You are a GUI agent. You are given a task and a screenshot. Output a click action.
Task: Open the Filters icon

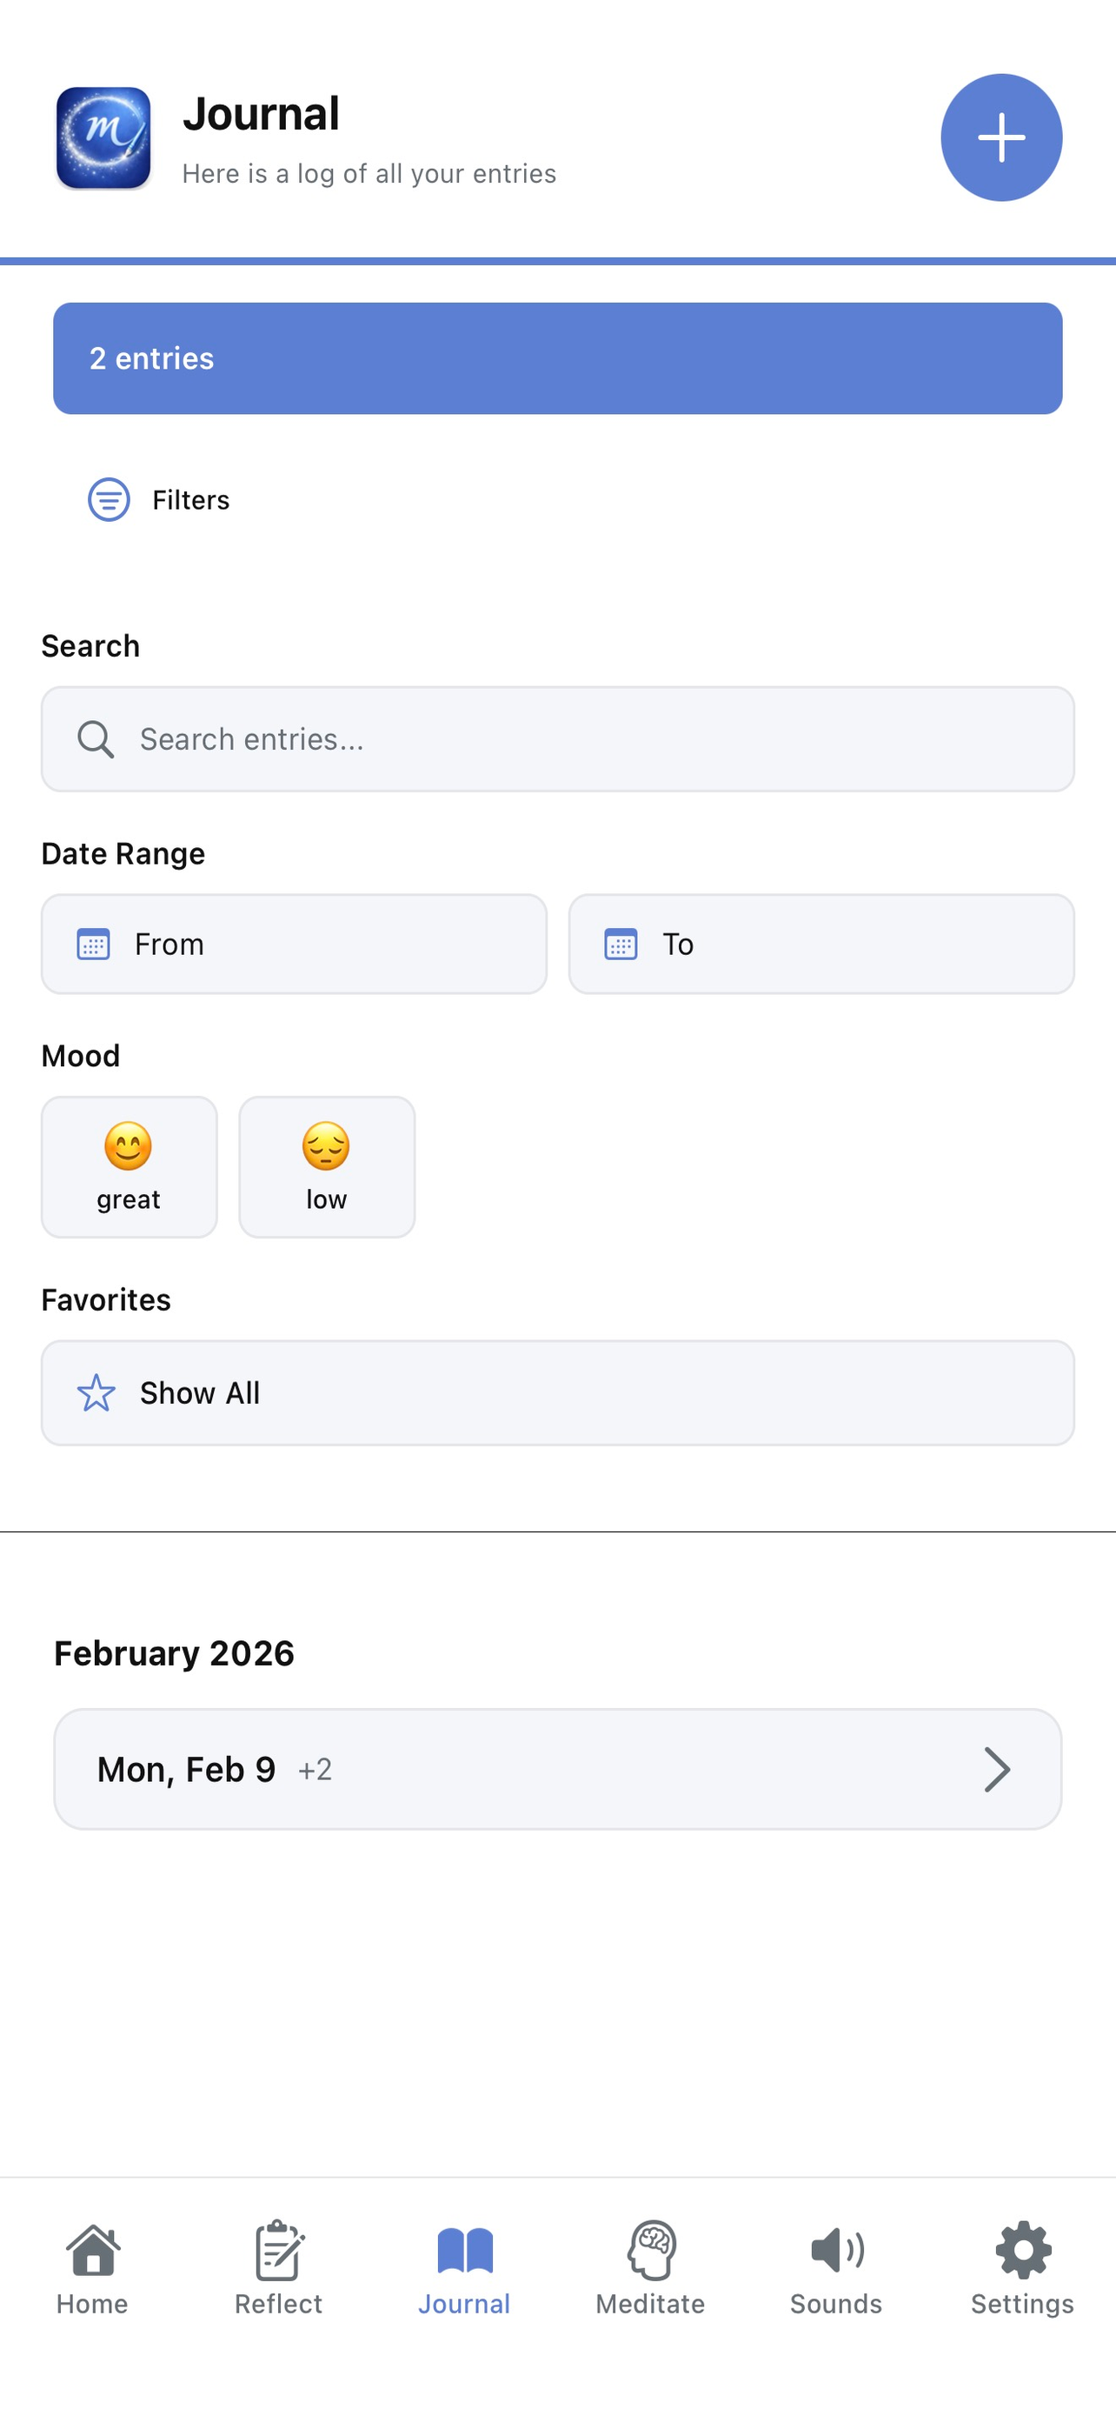click(x=109, y=499)
